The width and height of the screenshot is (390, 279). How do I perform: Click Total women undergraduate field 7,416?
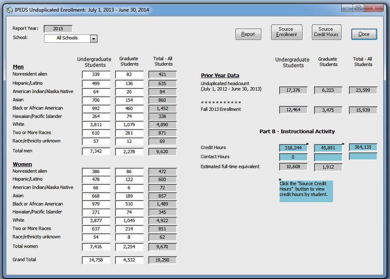point(96,247)
